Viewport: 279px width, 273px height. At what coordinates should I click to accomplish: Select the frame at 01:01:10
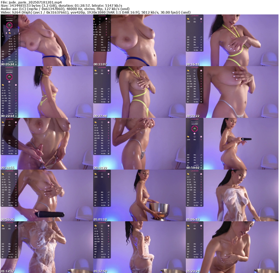pyautogui.click(x=139, y=195)
